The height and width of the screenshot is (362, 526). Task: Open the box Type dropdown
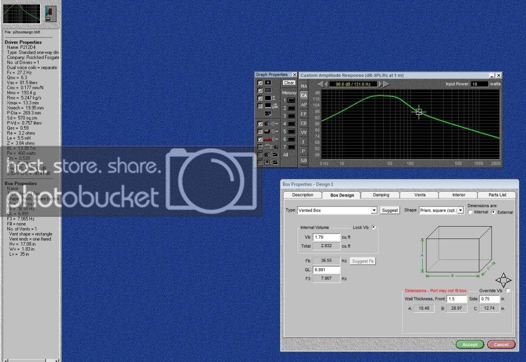pos(374,210)
